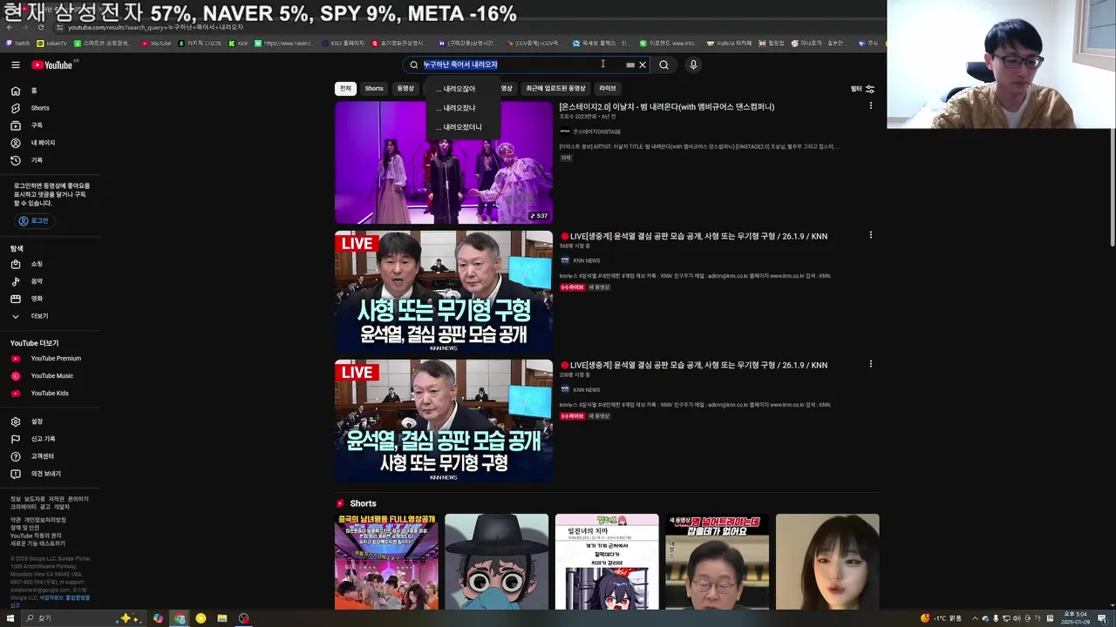Viewport: 1116px width, 627px height.
Task: Click the browser address bar URL
Action: click(157, 27)
